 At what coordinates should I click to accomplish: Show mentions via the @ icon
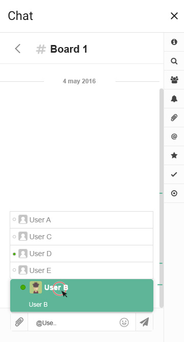[x=174, y=136]
